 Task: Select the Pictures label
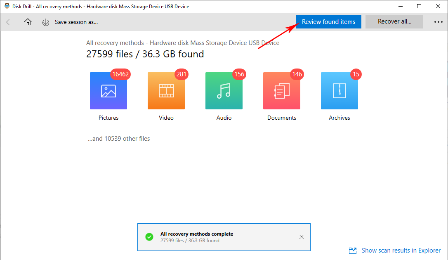click(108, 118)
